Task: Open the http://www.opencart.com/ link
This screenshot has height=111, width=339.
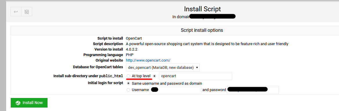Action: tap(148, 60)
